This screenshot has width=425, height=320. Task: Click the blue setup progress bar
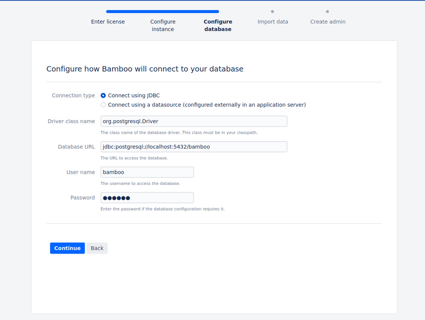point(163,12)
